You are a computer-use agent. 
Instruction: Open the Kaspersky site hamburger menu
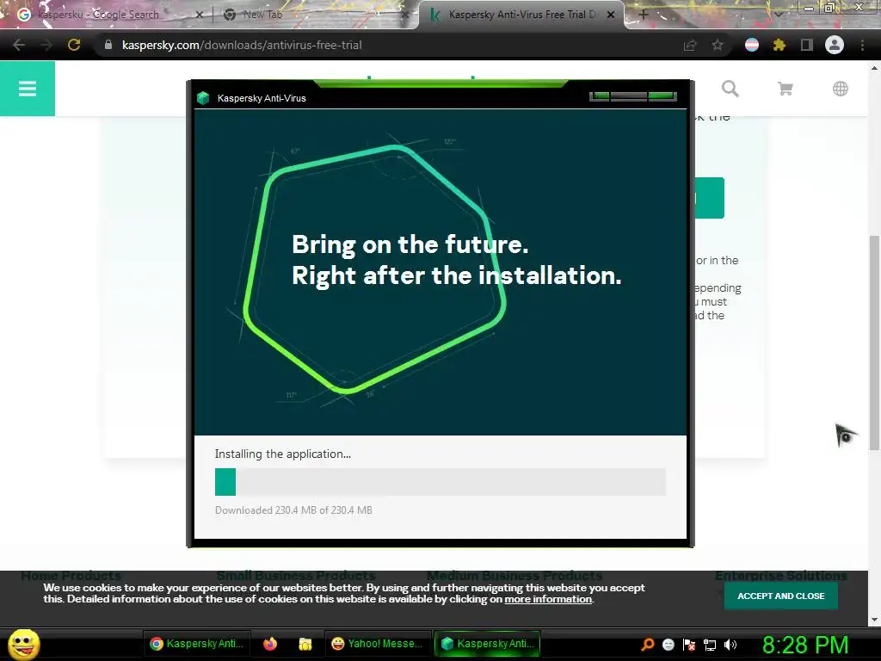pos(27,89)
